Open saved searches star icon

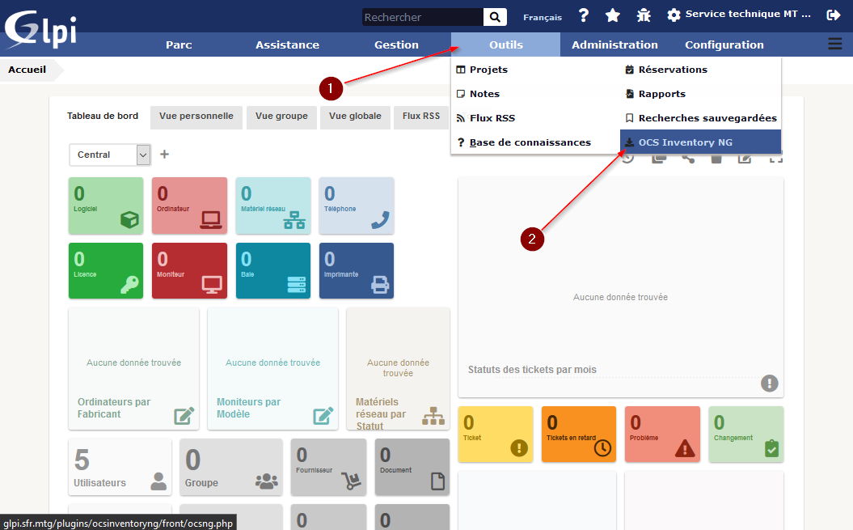click(613, 15)
